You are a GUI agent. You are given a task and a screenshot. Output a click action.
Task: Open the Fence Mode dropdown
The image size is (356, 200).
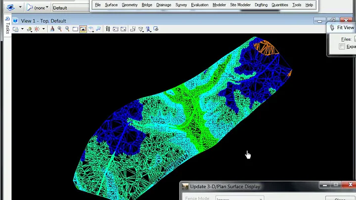pos(239,198)
